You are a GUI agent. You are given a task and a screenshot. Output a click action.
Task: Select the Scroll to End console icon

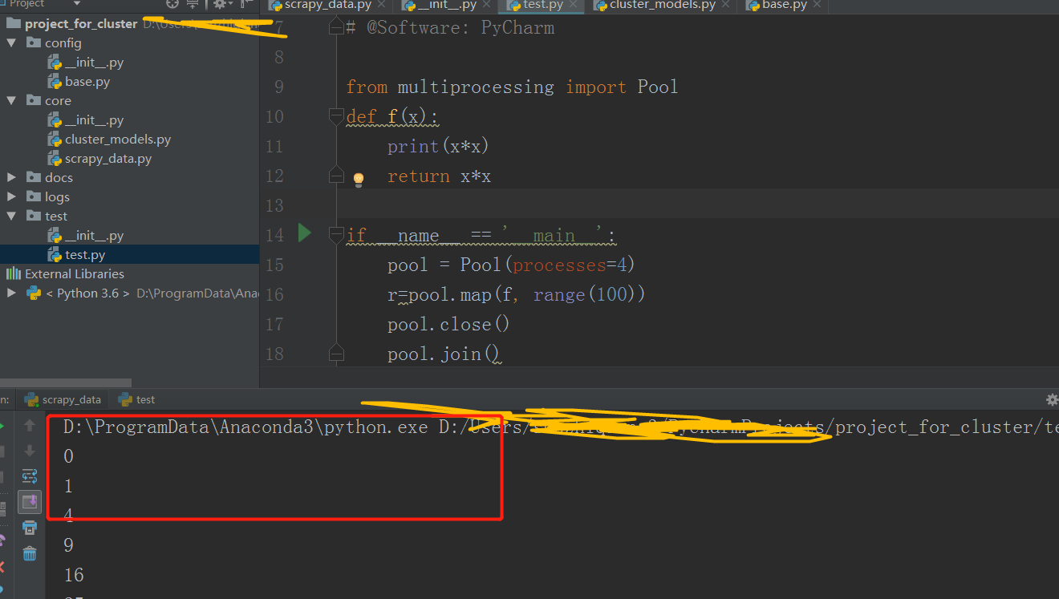tap(29, 502)
